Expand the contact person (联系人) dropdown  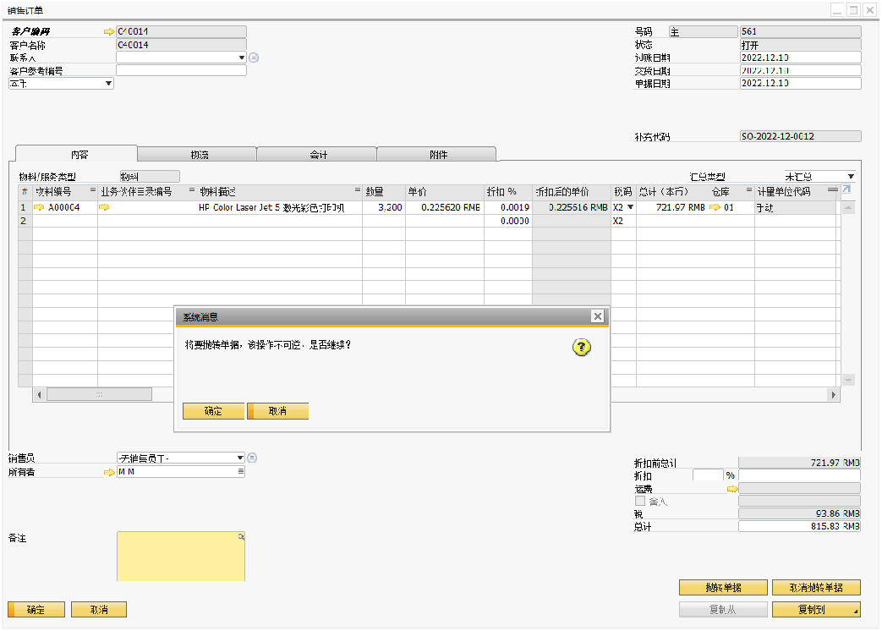pyautogui.click(x=241, y=58)
